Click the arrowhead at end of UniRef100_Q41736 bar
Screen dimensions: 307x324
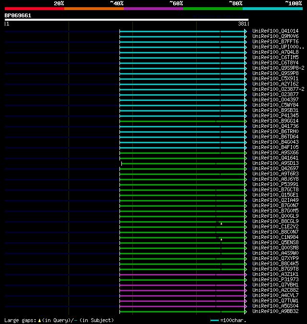pos(246,126)
